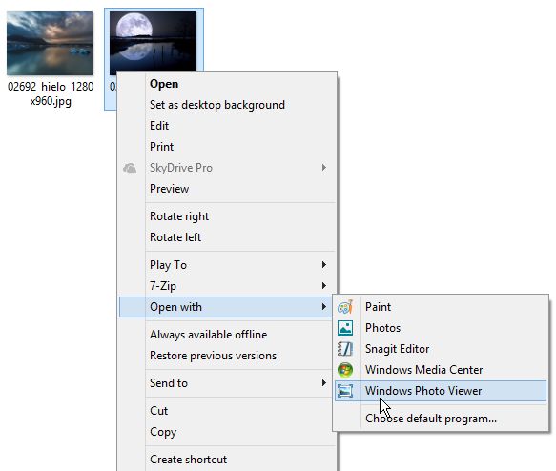Expand the Open with submenu arrow
556x471 pixels.
(x=323, y=307)
